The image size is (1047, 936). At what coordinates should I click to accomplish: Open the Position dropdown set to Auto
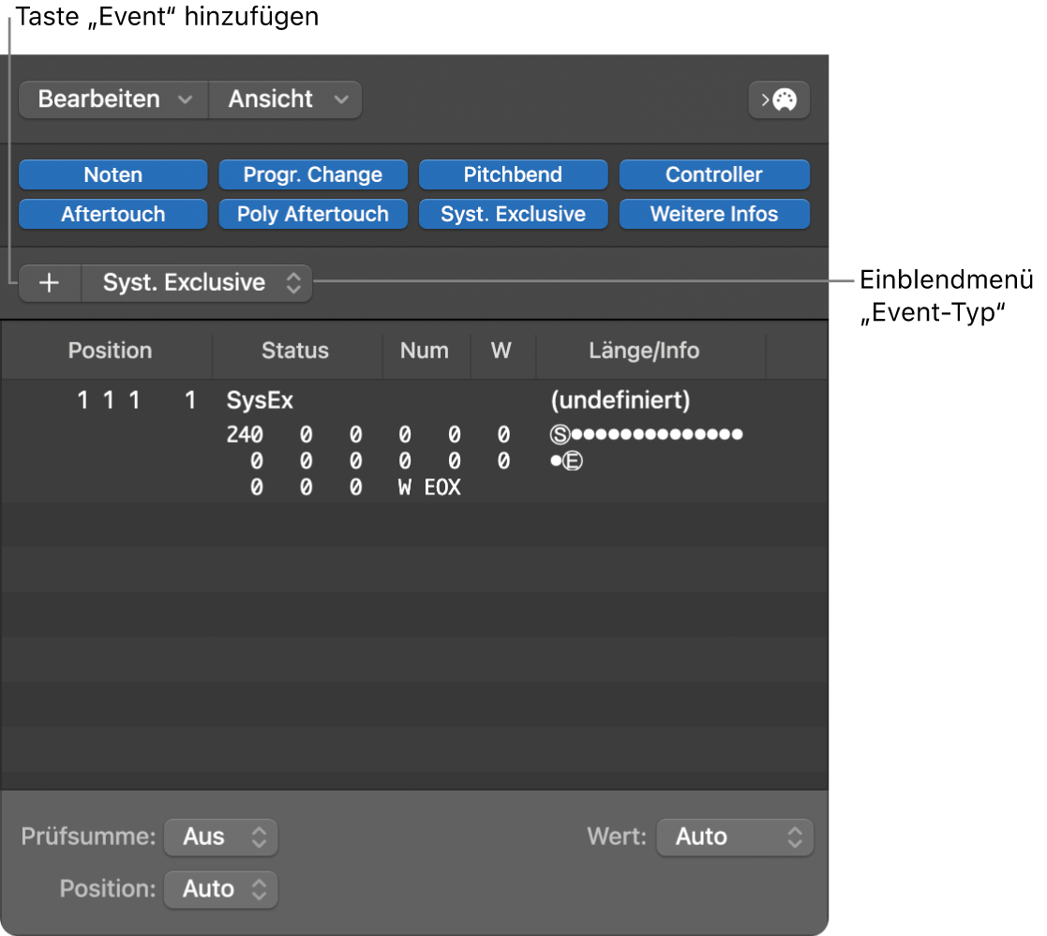click(220, 889)
